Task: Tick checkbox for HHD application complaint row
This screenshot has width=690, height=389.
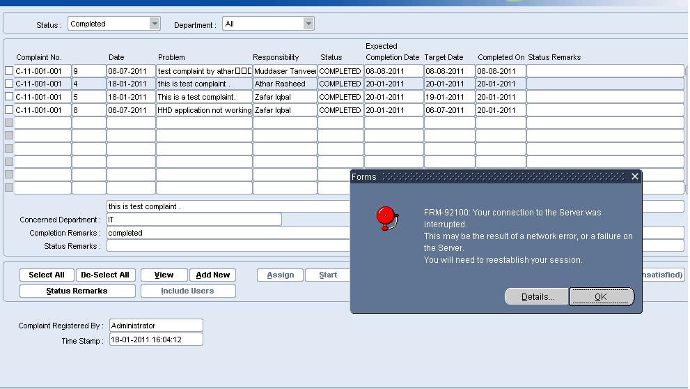Action: (9, 109)
